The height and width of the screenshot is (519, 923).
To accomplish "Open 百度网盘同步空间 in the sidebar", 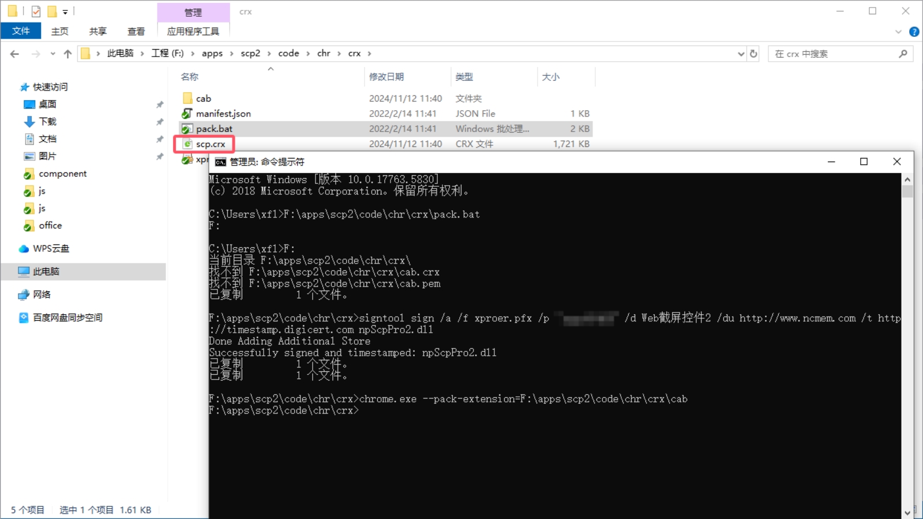I will (67, 318).
